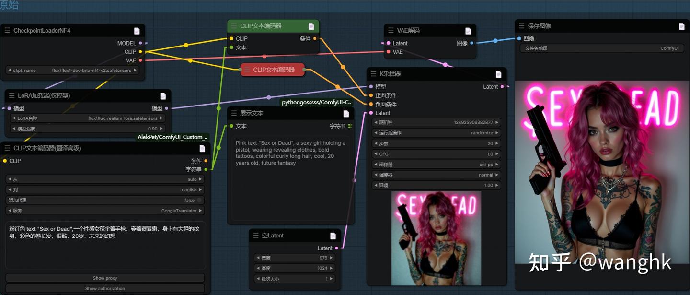The height and width of the screenshot is (295, 690).
Task: Adjust the 模型强度 0.90 value
Action: click(86, 128)
